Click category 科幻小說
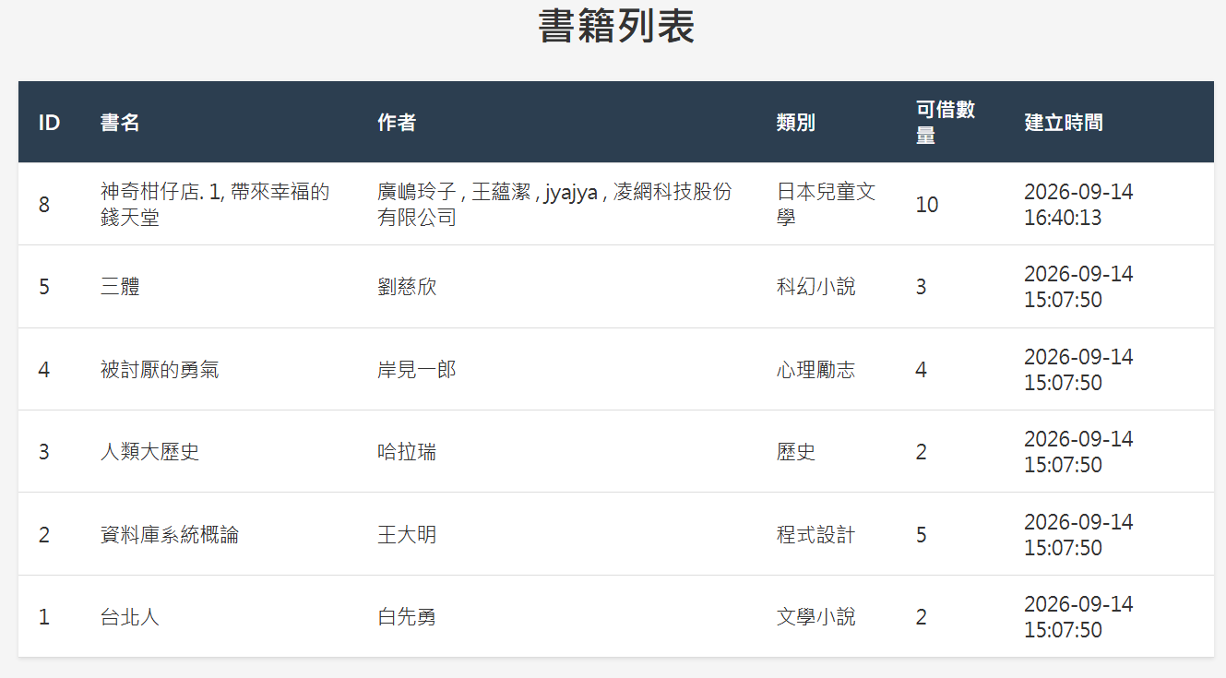This screenshot has height=678, width=1226. (816, 287)
